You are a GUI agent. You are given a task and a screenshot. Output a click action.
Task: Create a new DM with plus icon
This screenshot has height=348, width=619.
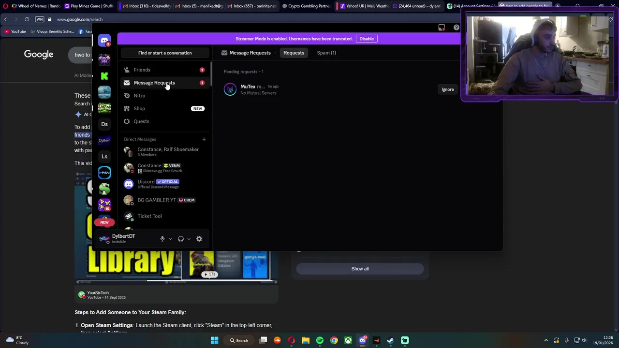tap(204, 139)
